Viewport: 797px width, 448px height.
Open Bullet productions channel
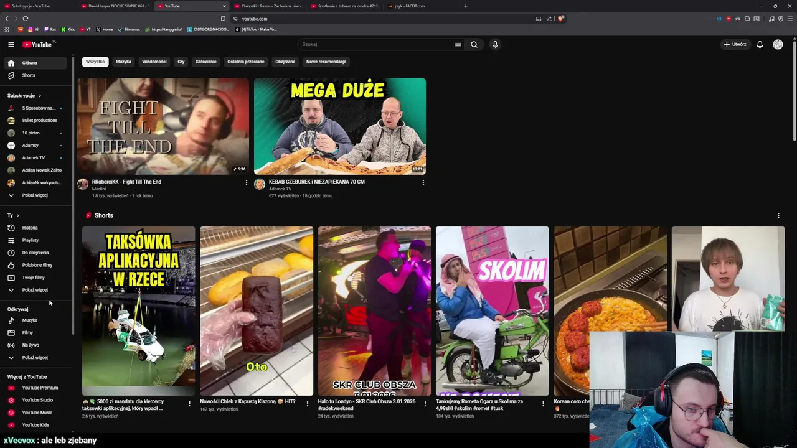[x=35, y=120]
